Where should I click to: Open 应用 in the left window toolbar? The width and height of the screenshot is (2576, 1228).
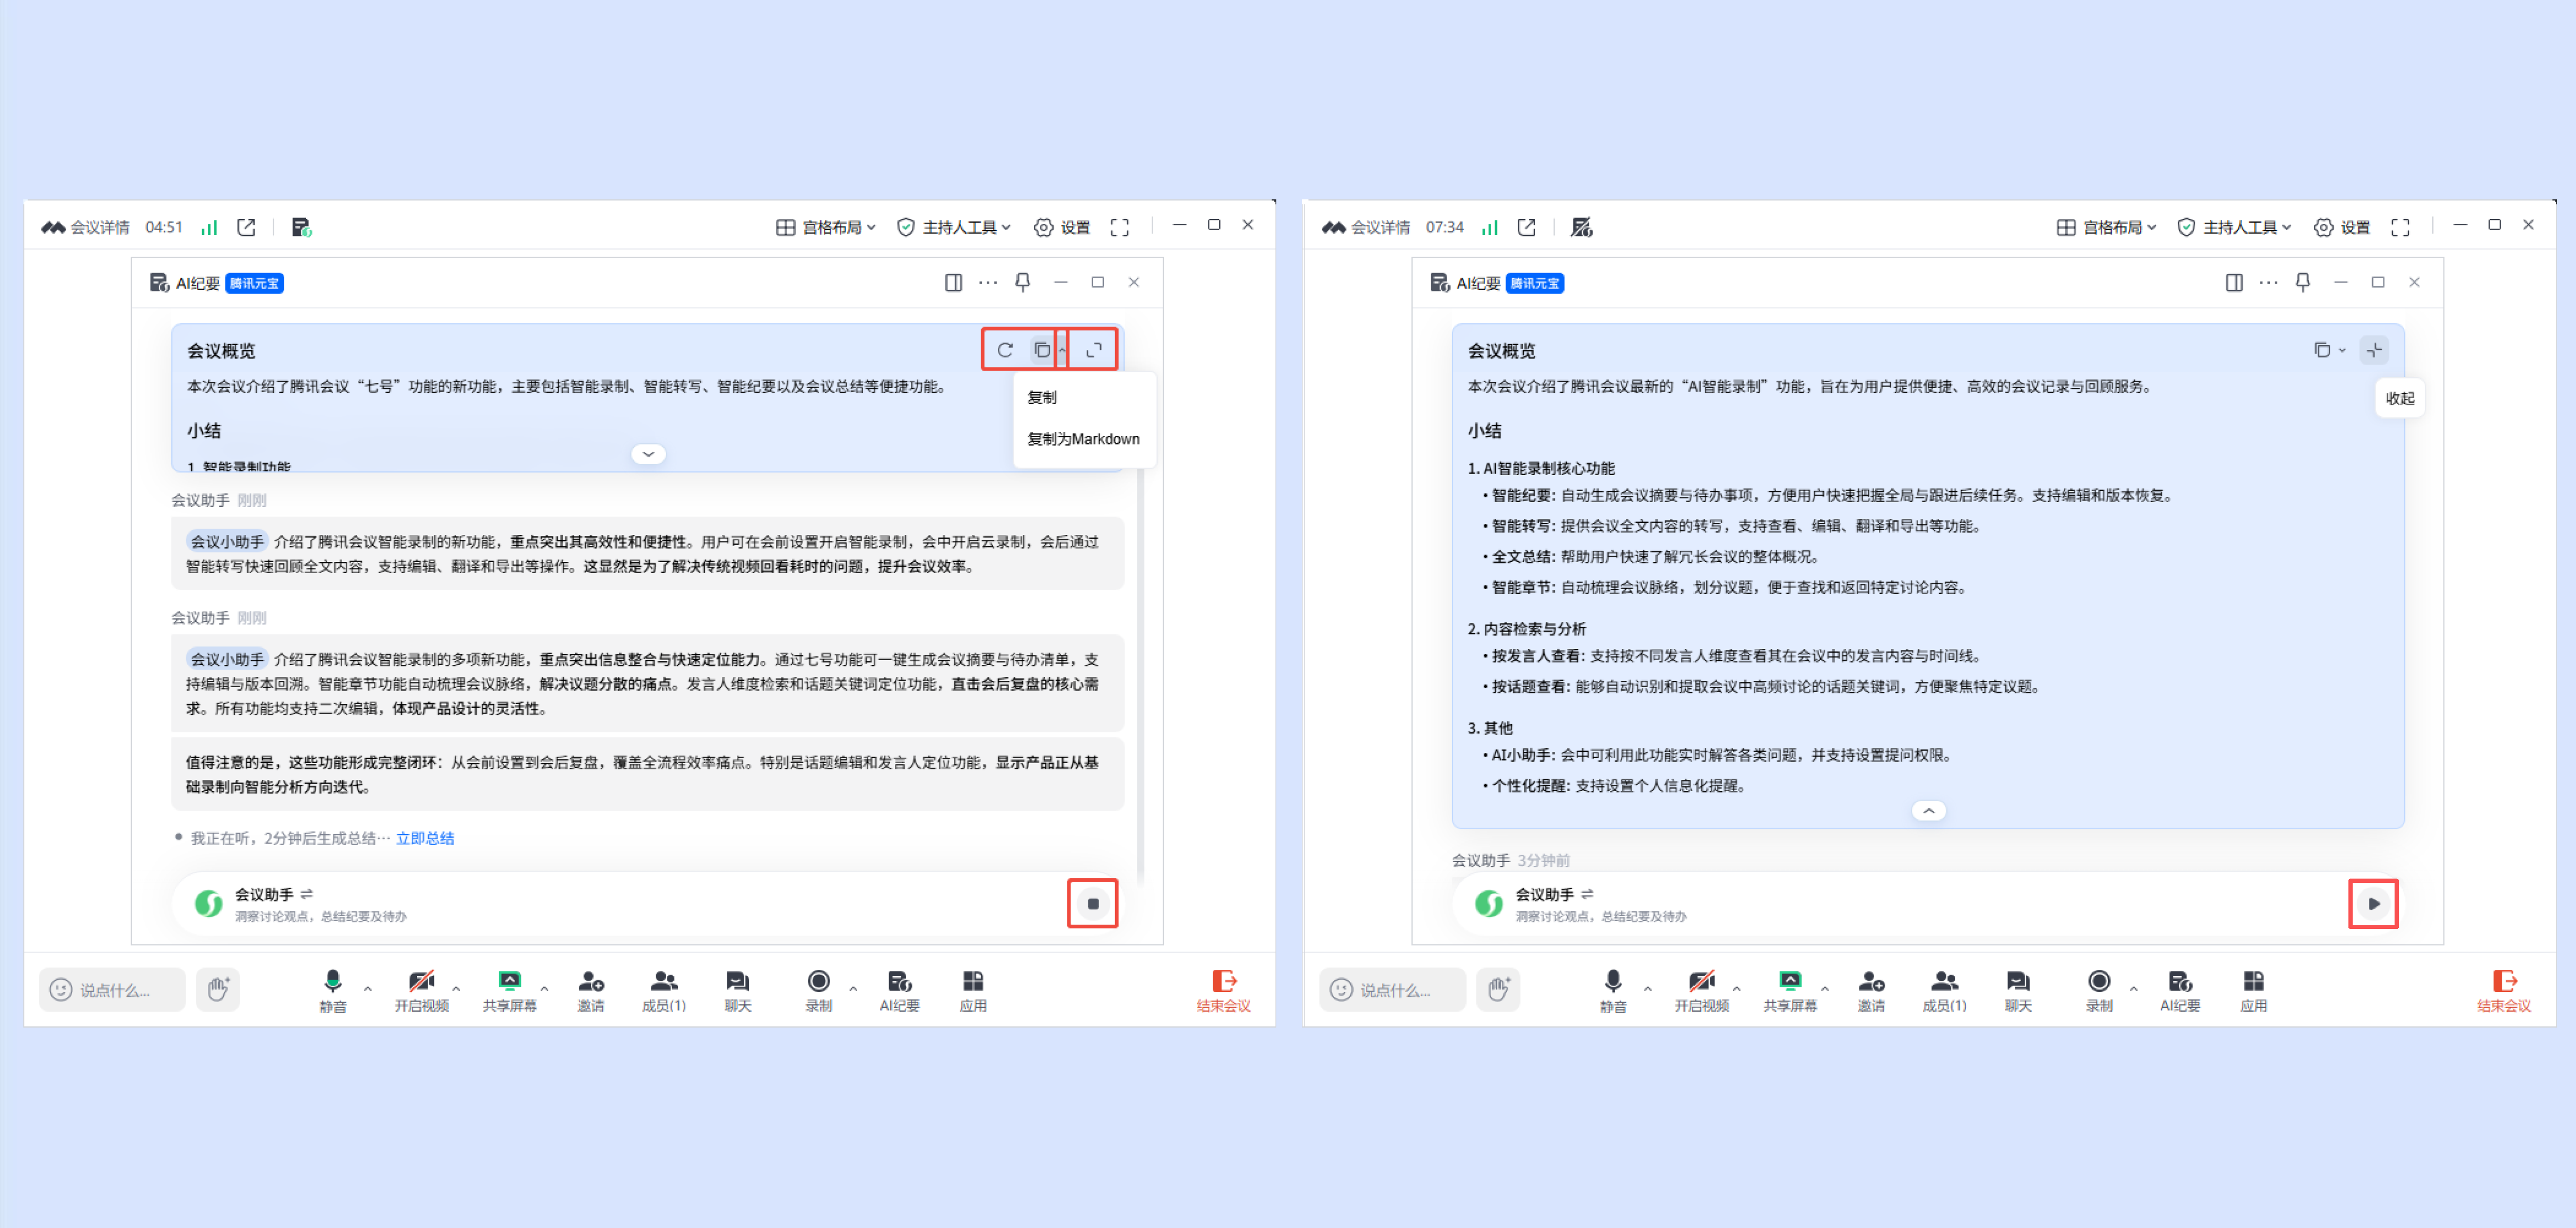click(972, 989)
